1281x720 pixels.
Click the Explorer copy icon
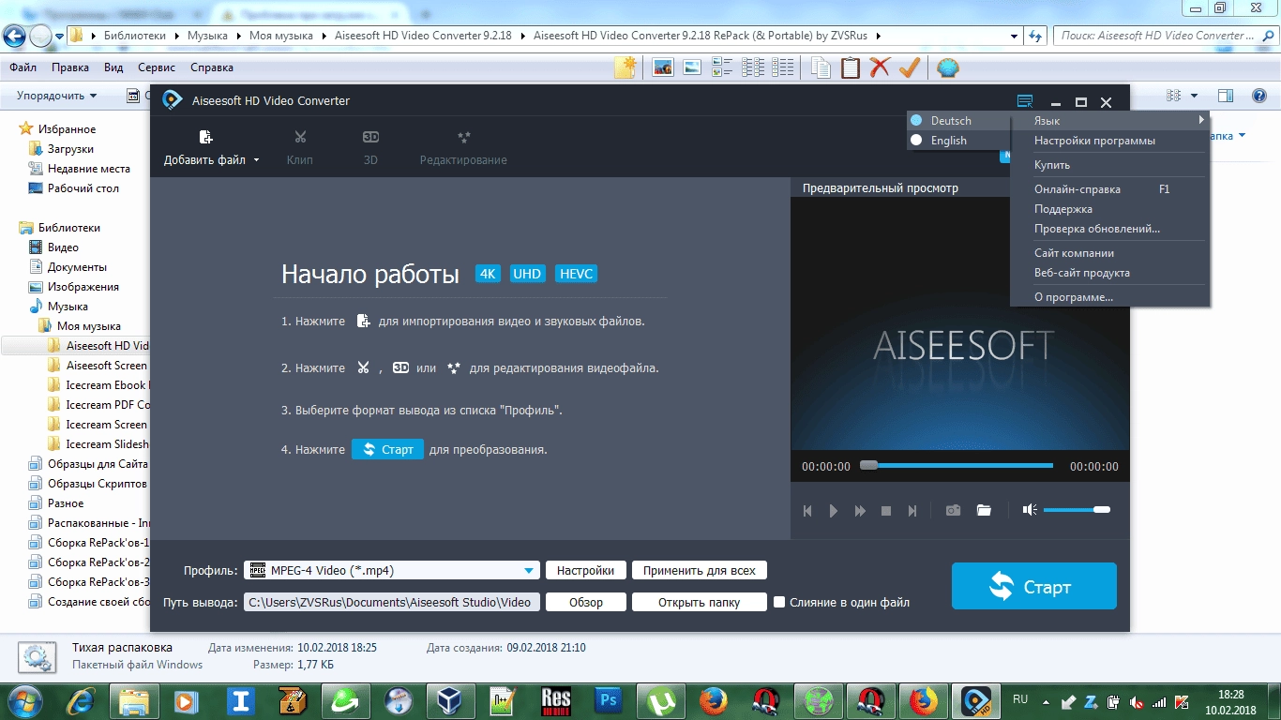point(821,67)
